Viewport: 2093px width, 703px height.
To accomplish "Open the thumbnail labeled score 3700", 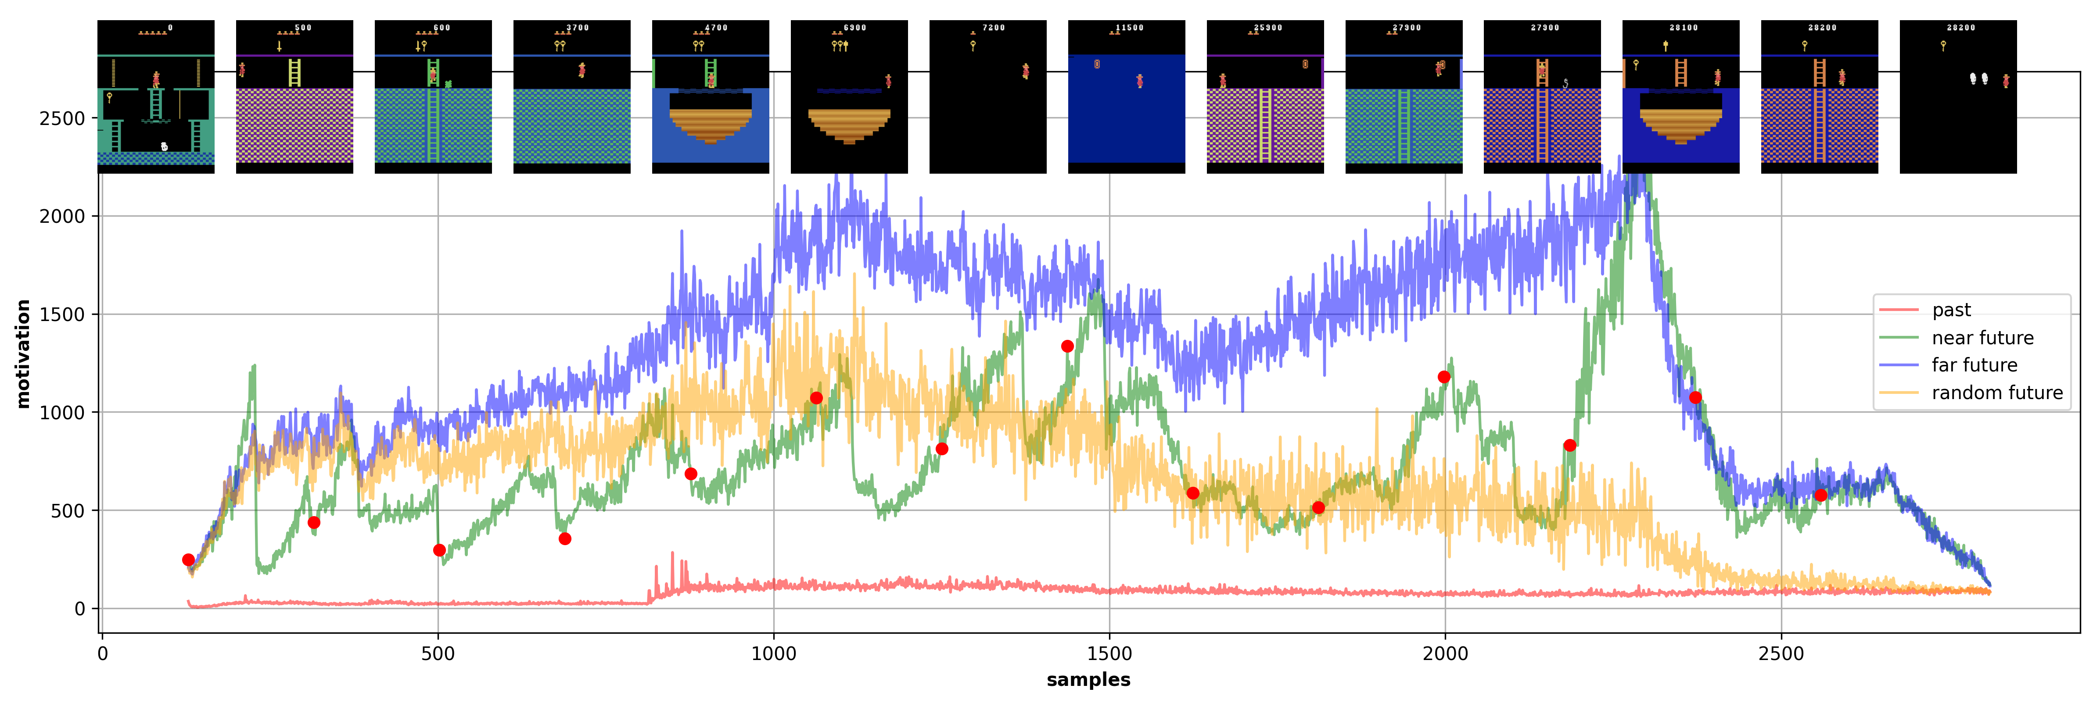I will (571, 96).
